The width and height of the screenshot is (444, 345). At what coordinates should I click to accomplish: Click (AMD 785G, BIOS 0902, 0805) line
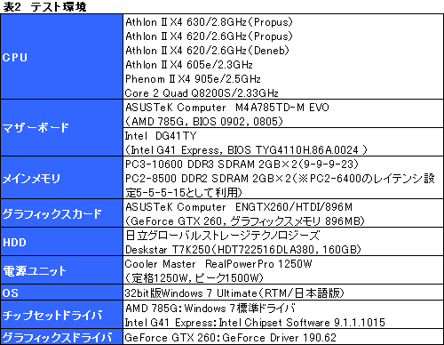tap(204, 122)
